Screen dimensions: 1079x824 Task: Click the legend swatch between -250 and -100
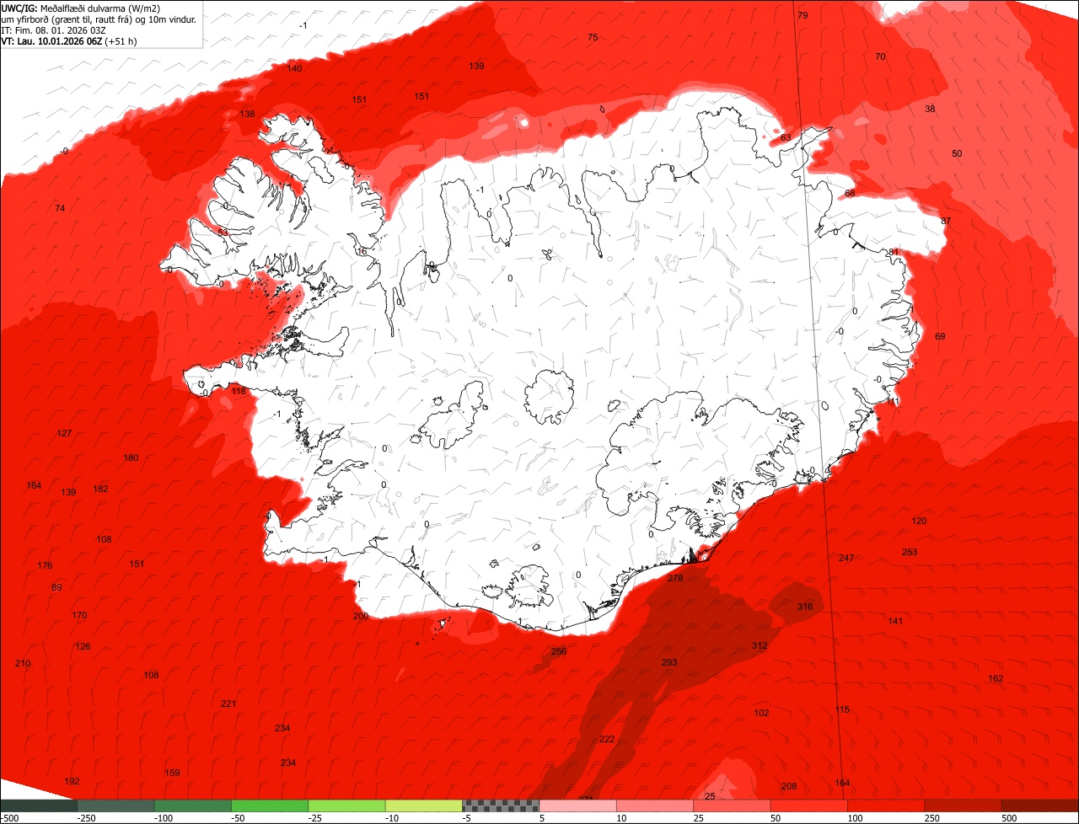115,805
